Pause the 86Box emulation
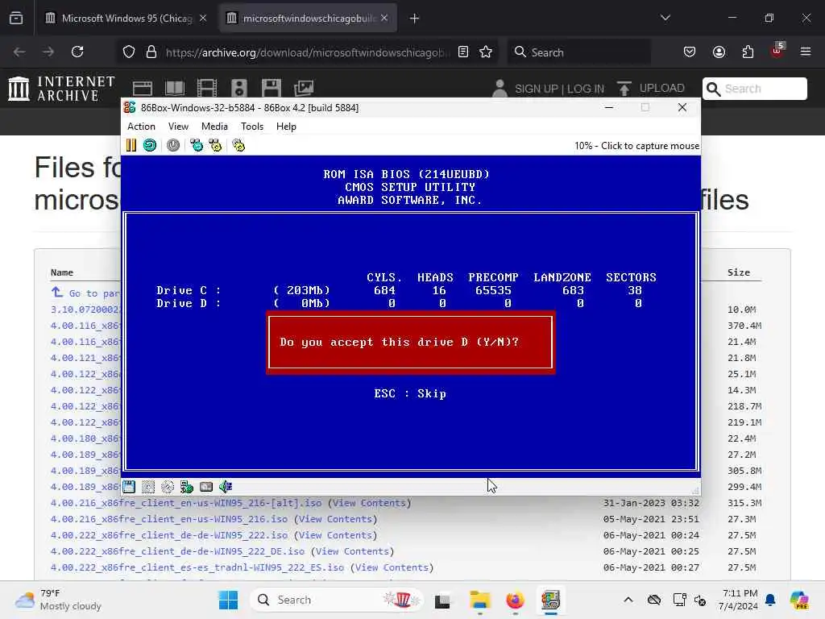 [131, 145]
